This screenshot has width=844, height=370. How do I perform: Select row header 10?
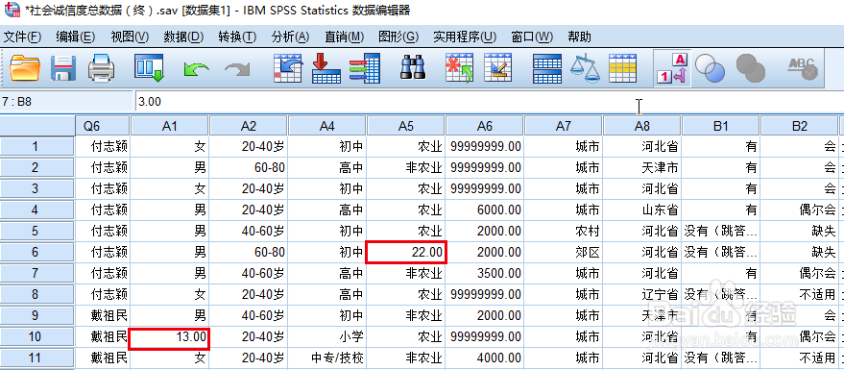click(x=37, y=337)
